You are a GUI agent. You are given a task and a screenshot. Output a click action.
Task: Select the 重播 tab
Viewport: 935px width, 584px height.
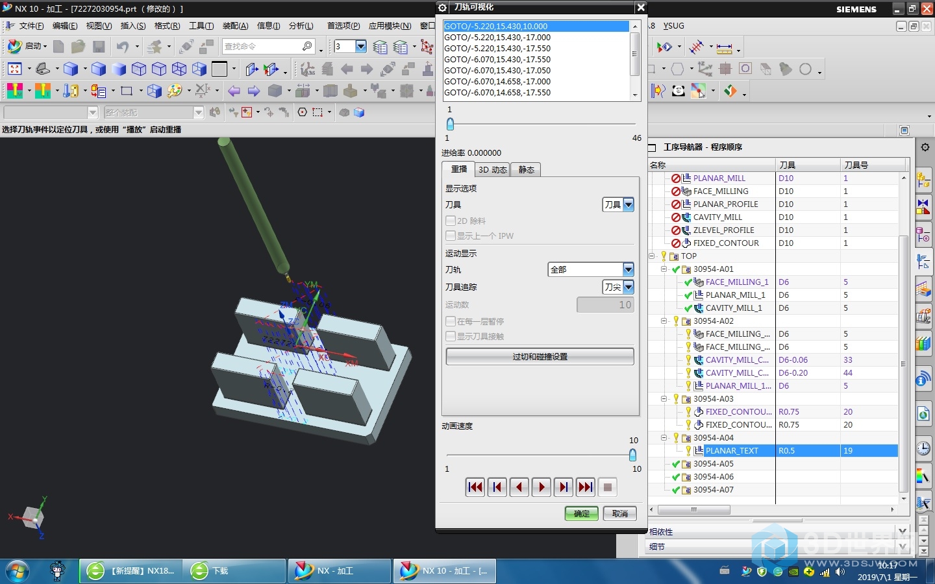click(459, 169)
